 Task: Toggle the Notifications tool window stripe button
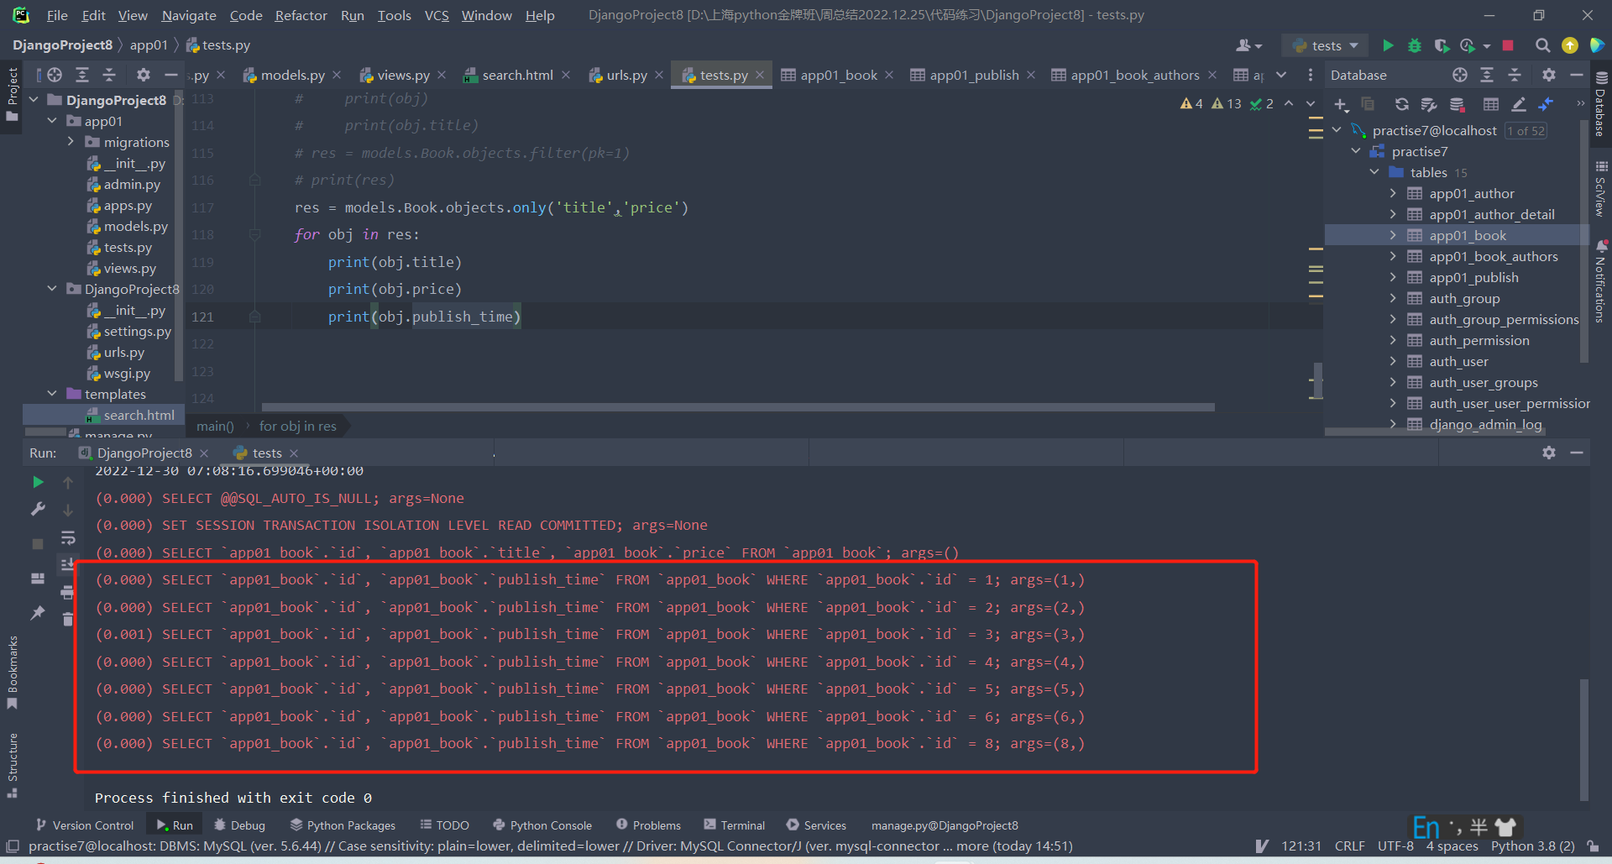point(1601,283)
